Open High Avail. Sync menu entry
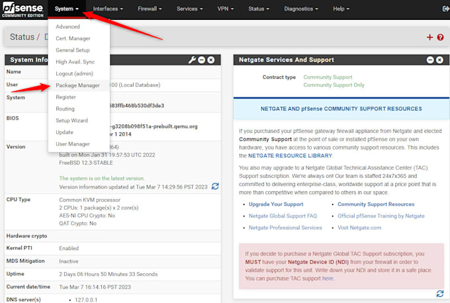 [x=79, y=62]
